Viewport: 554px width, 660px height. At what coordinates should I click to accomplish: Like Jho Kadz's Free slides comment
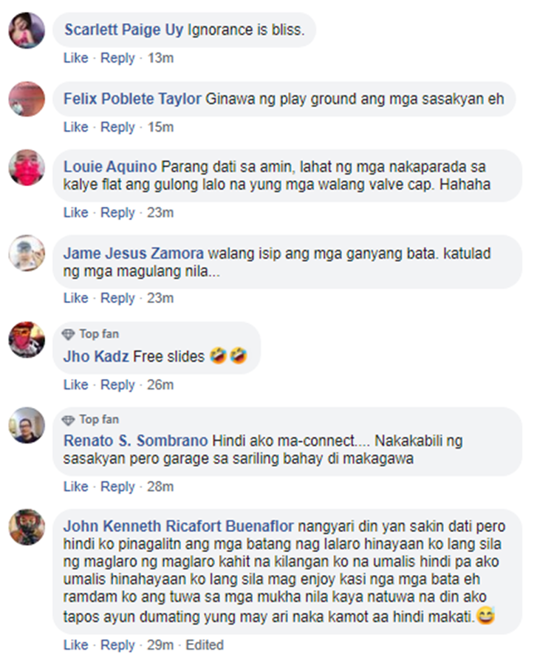click(76, 385)
